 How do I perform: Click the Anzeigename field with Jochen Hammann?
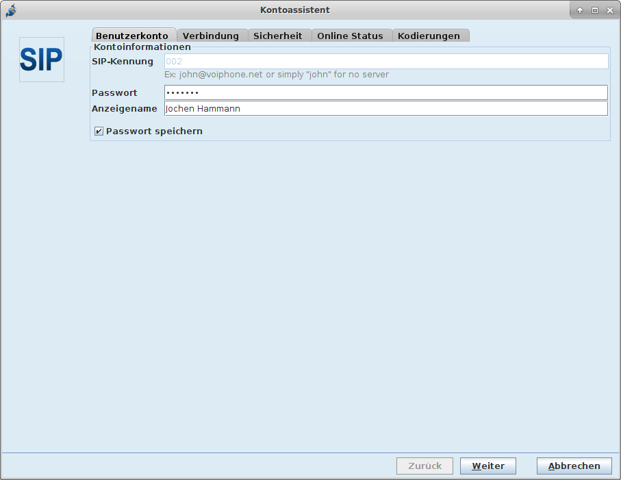(385, 109)
